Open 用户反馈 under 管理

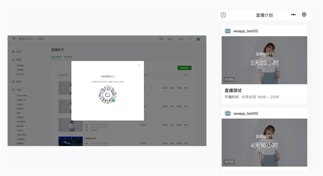click(20, 74)
